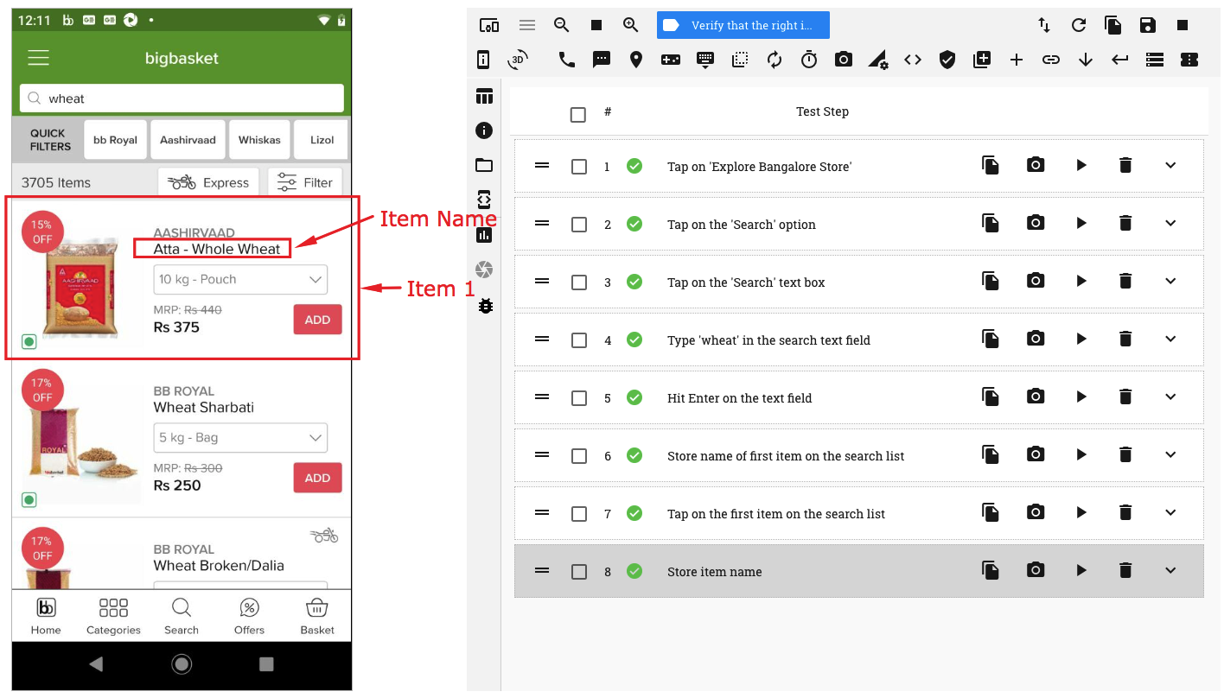Delete step 1 using its trash icon

point(1125,165)
